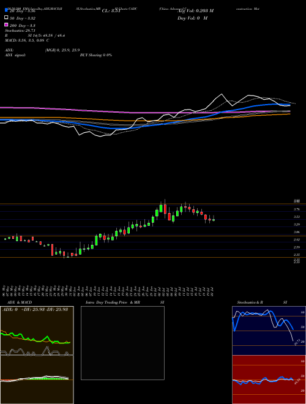
Task: Click the blue 20 Day legend swatch
Action: tap(6, 10)
